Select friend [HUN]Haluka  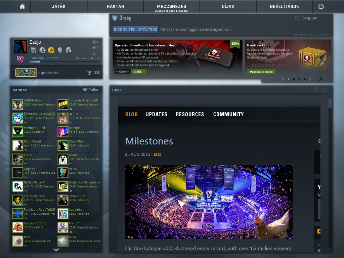click(x=34, y=104)
